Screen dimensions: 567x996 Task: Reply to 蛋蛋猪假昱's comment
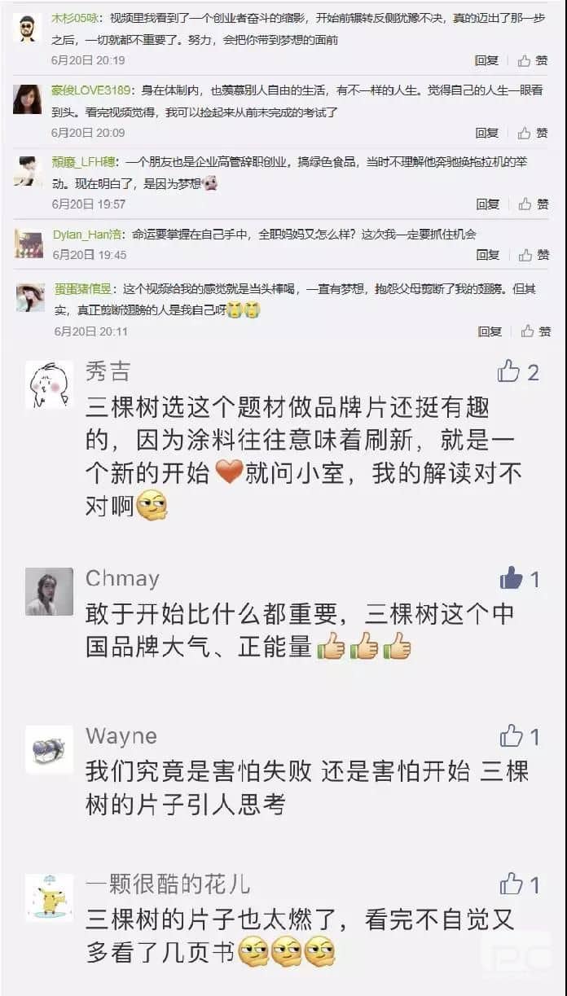coord(490,331)
